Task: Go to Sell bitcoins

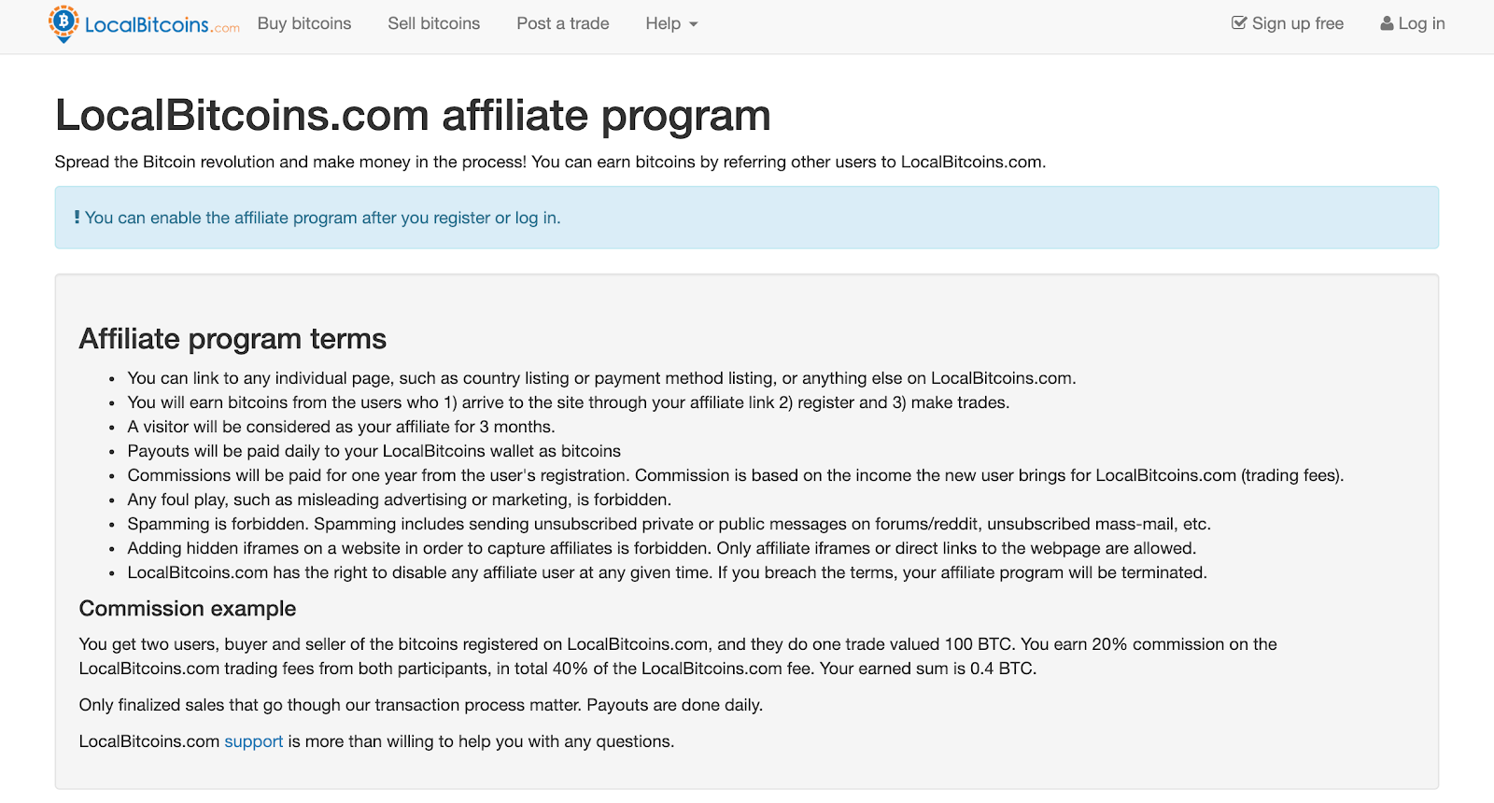Action: (x=434, y=23)
